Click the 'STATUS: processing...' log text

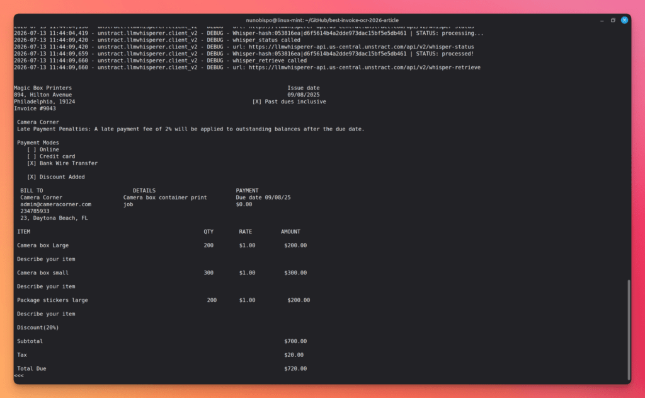450,33
